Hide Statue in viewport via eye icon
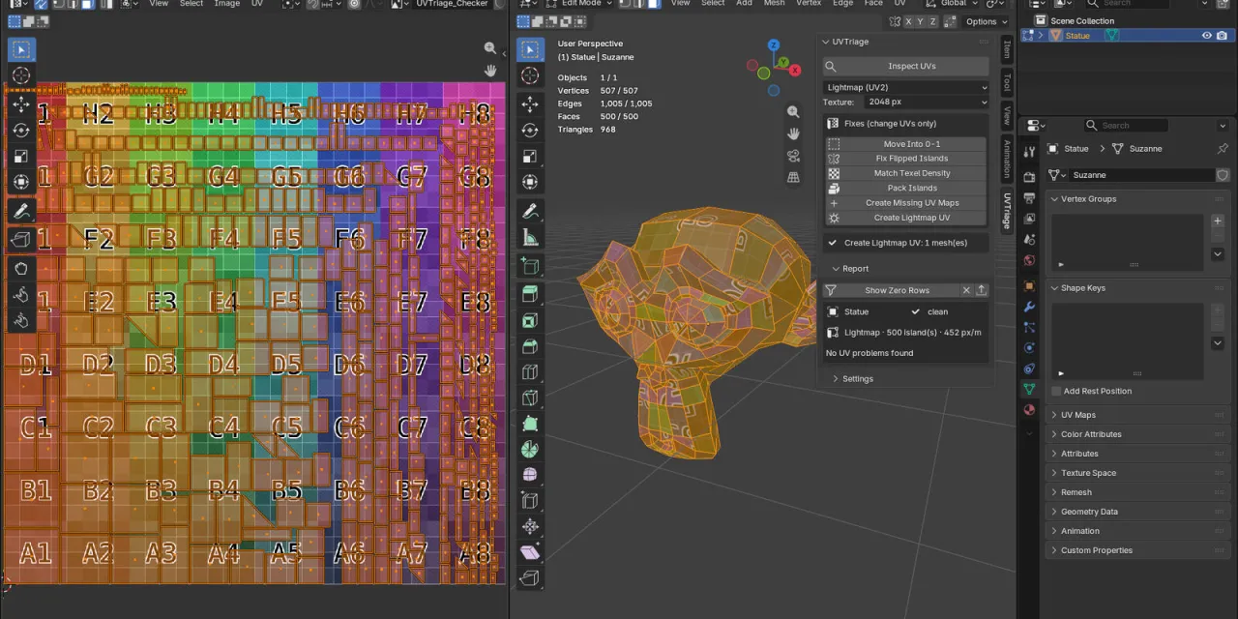1238x619 pixels. click(1207, 36)
